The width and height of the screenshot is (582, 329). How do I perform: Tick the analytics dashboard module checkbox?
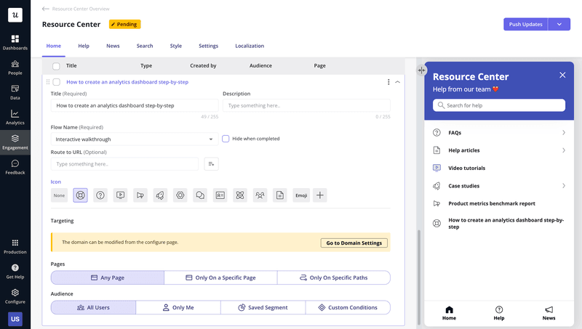click(x=56, y=82)
